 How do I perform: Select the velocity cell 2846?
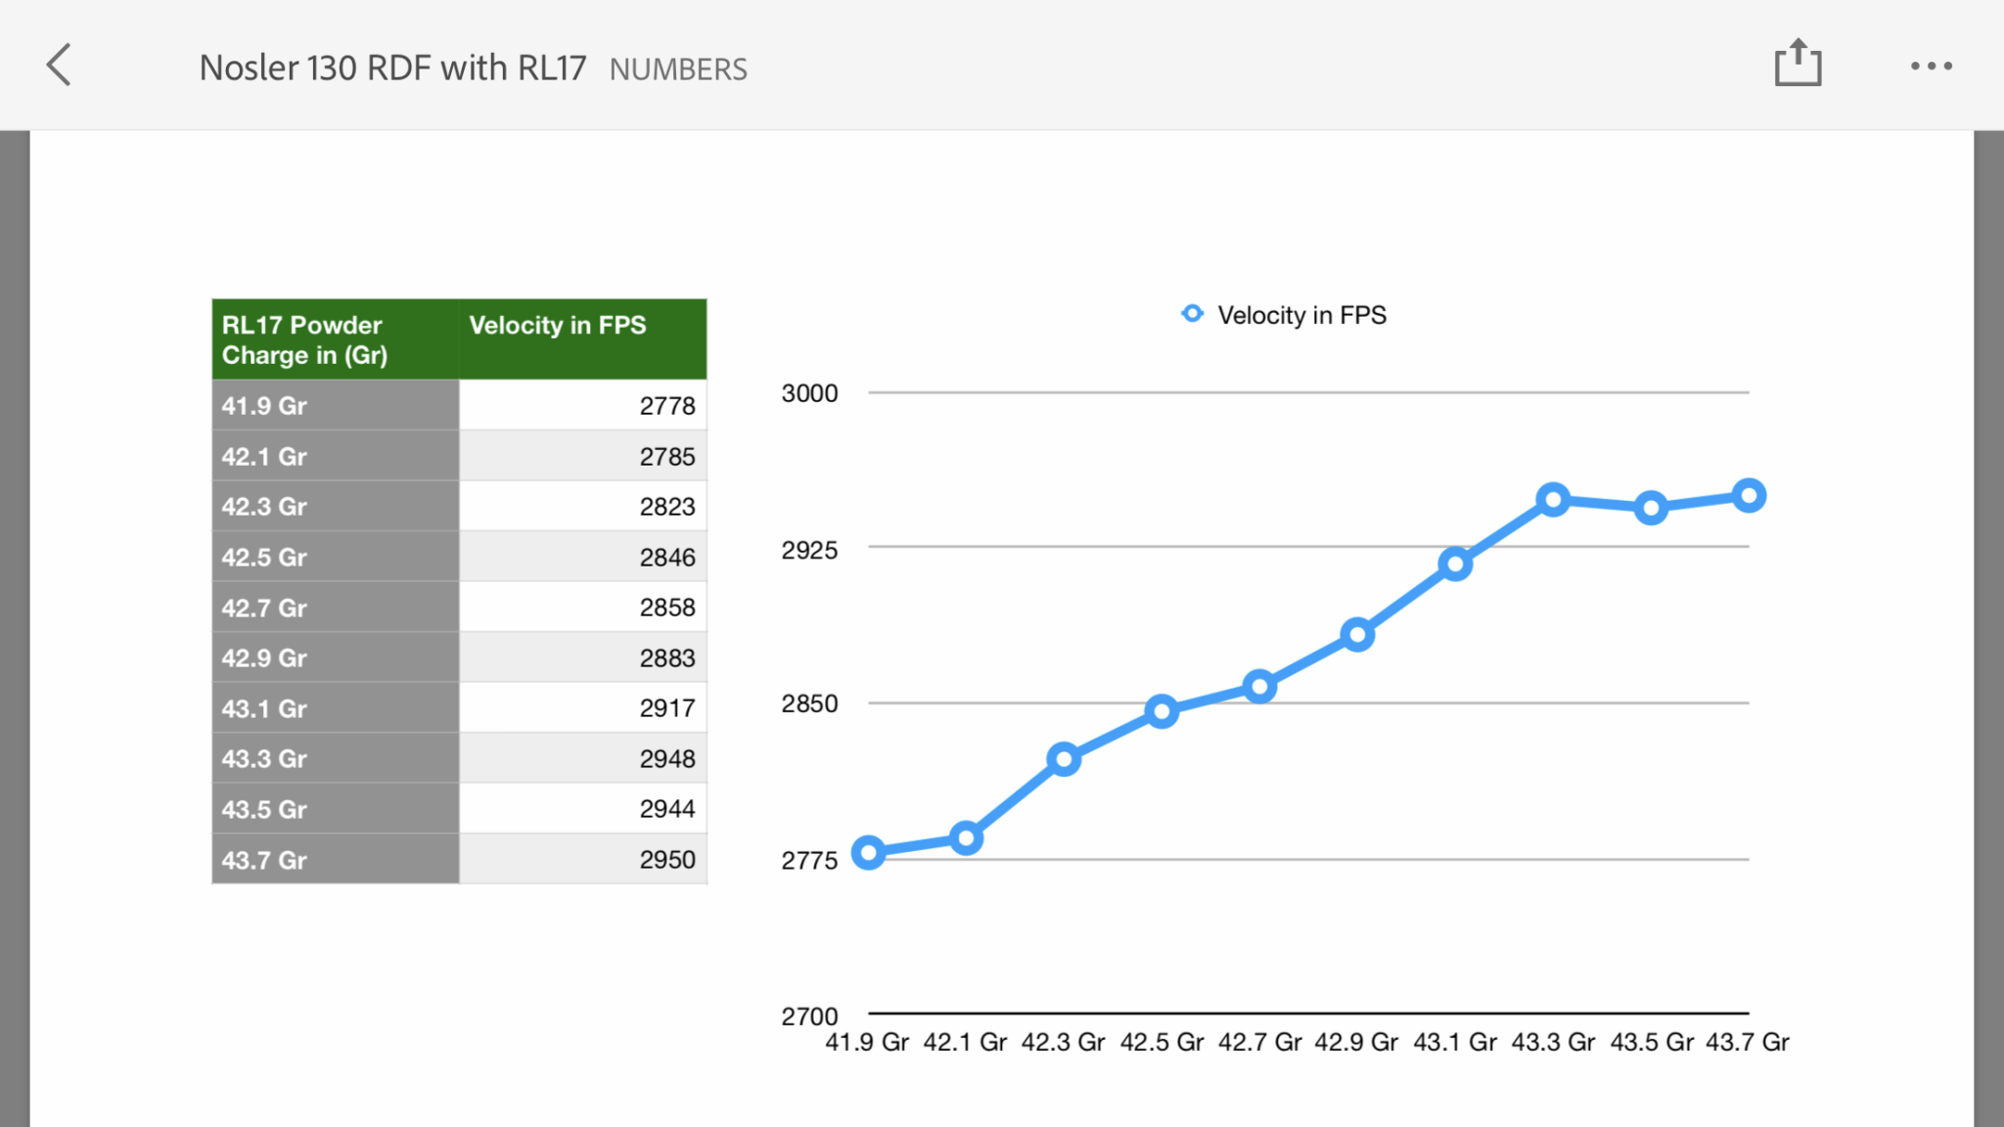(x=583, y=557)
